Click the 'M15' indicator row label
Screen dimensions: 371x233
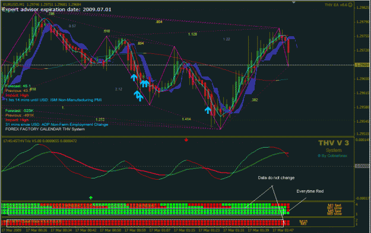(303, 221)
